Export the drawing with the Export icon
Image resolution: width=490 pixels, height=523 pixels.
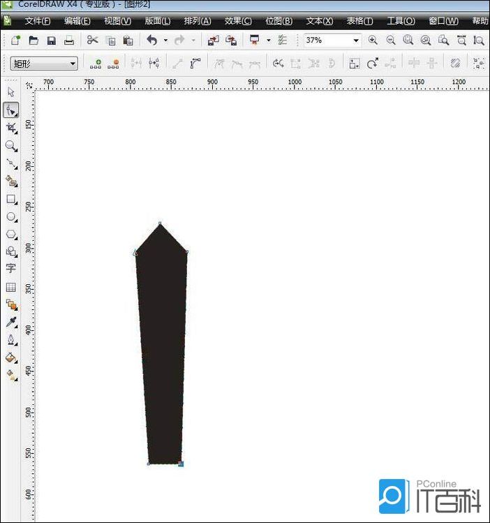pyautogui.click(x=231, y=40)
